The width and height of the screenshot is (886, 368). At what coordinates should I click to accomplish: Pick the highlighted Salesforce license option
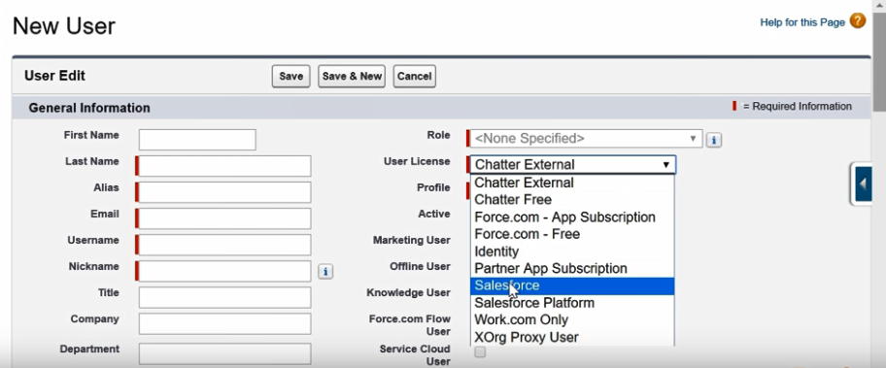[572, 286]
